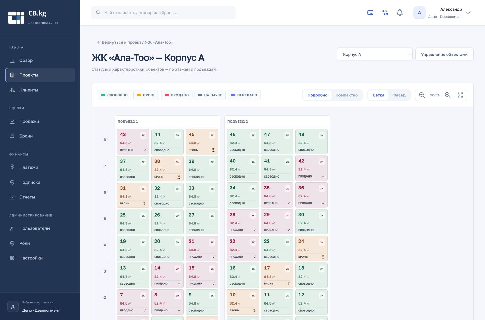Switch to Компактно view
The image size is (485, 320).
click(x=347, y=95)
